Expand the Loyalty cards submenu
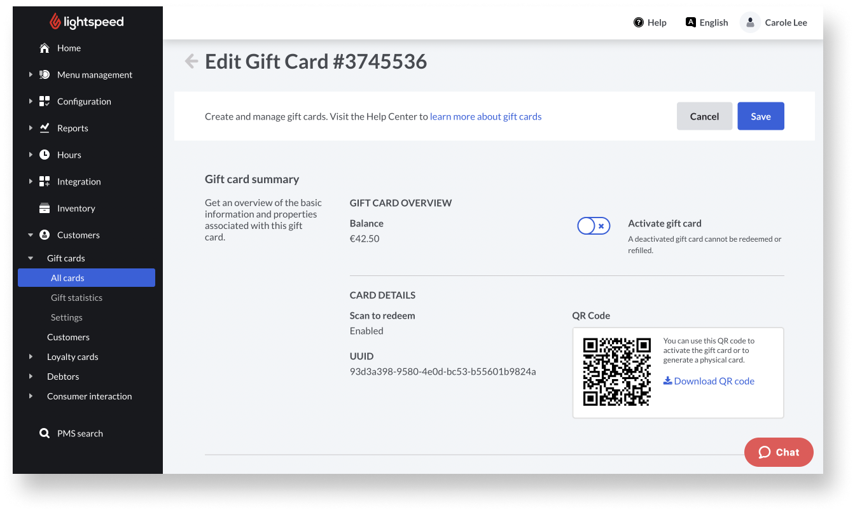The image size is (855, 512). point(31,357)
